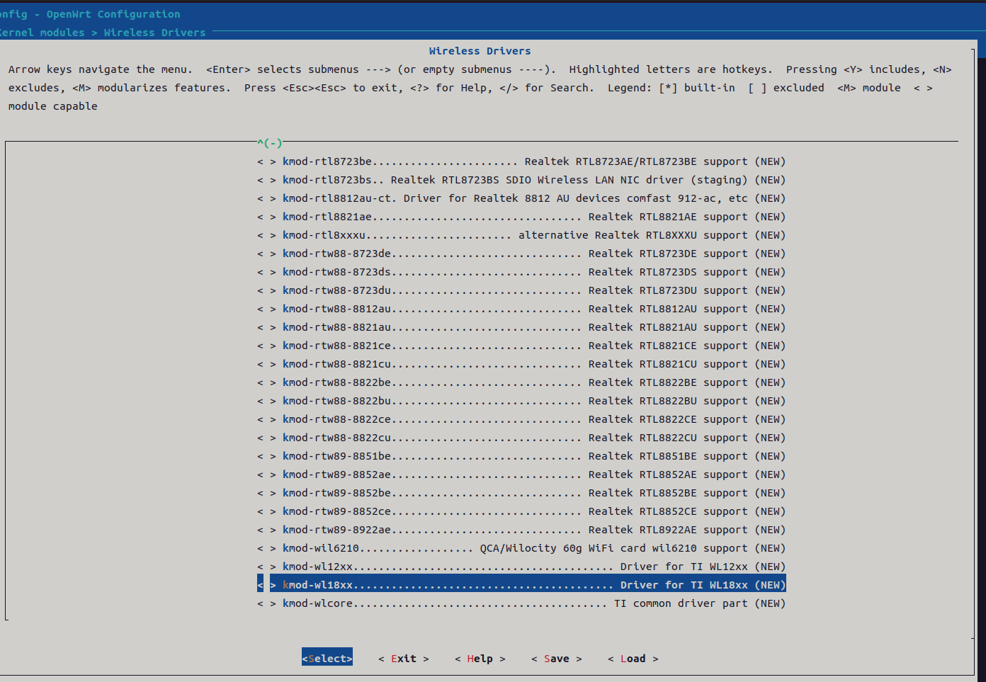Select the kmod-rtw88-8822cu entry
The image size is (986, 682).
coord(521,438)
